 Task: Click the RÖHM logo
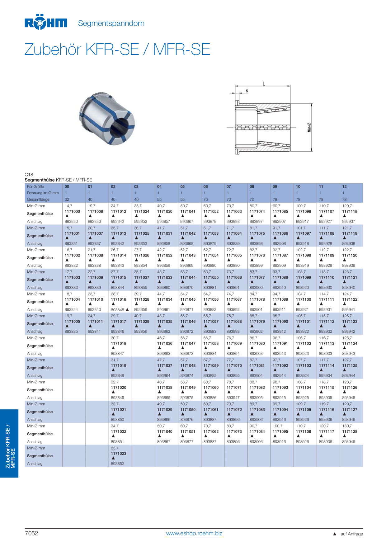coord(46,22)
